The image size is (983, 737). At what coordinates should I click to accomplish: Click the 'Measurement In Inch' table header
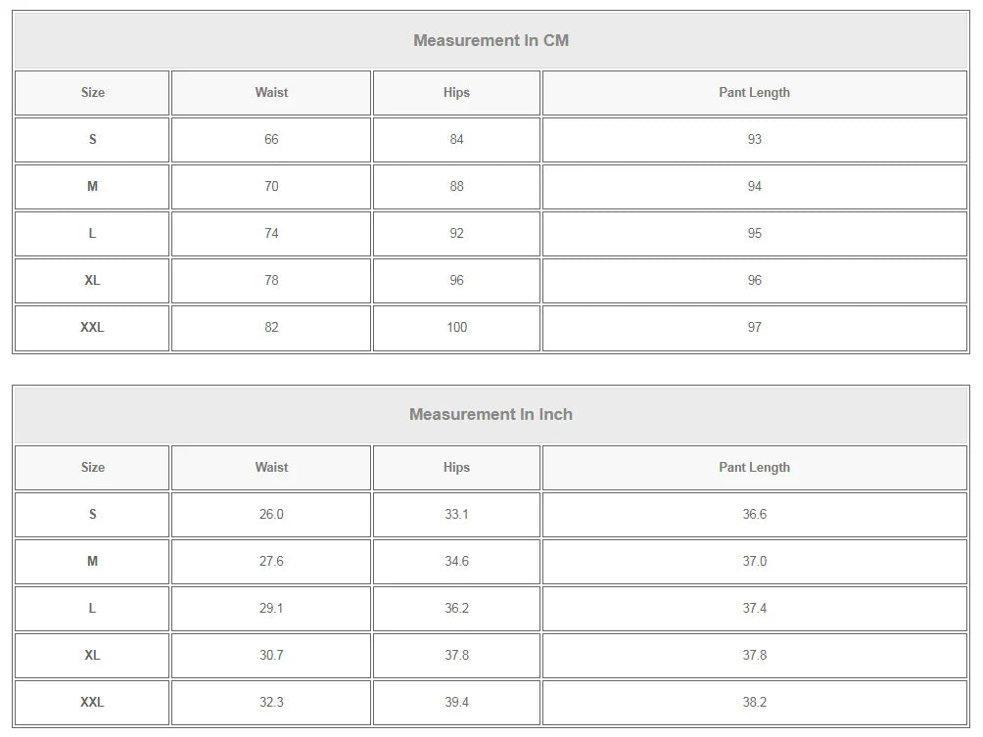coord(491,414)
